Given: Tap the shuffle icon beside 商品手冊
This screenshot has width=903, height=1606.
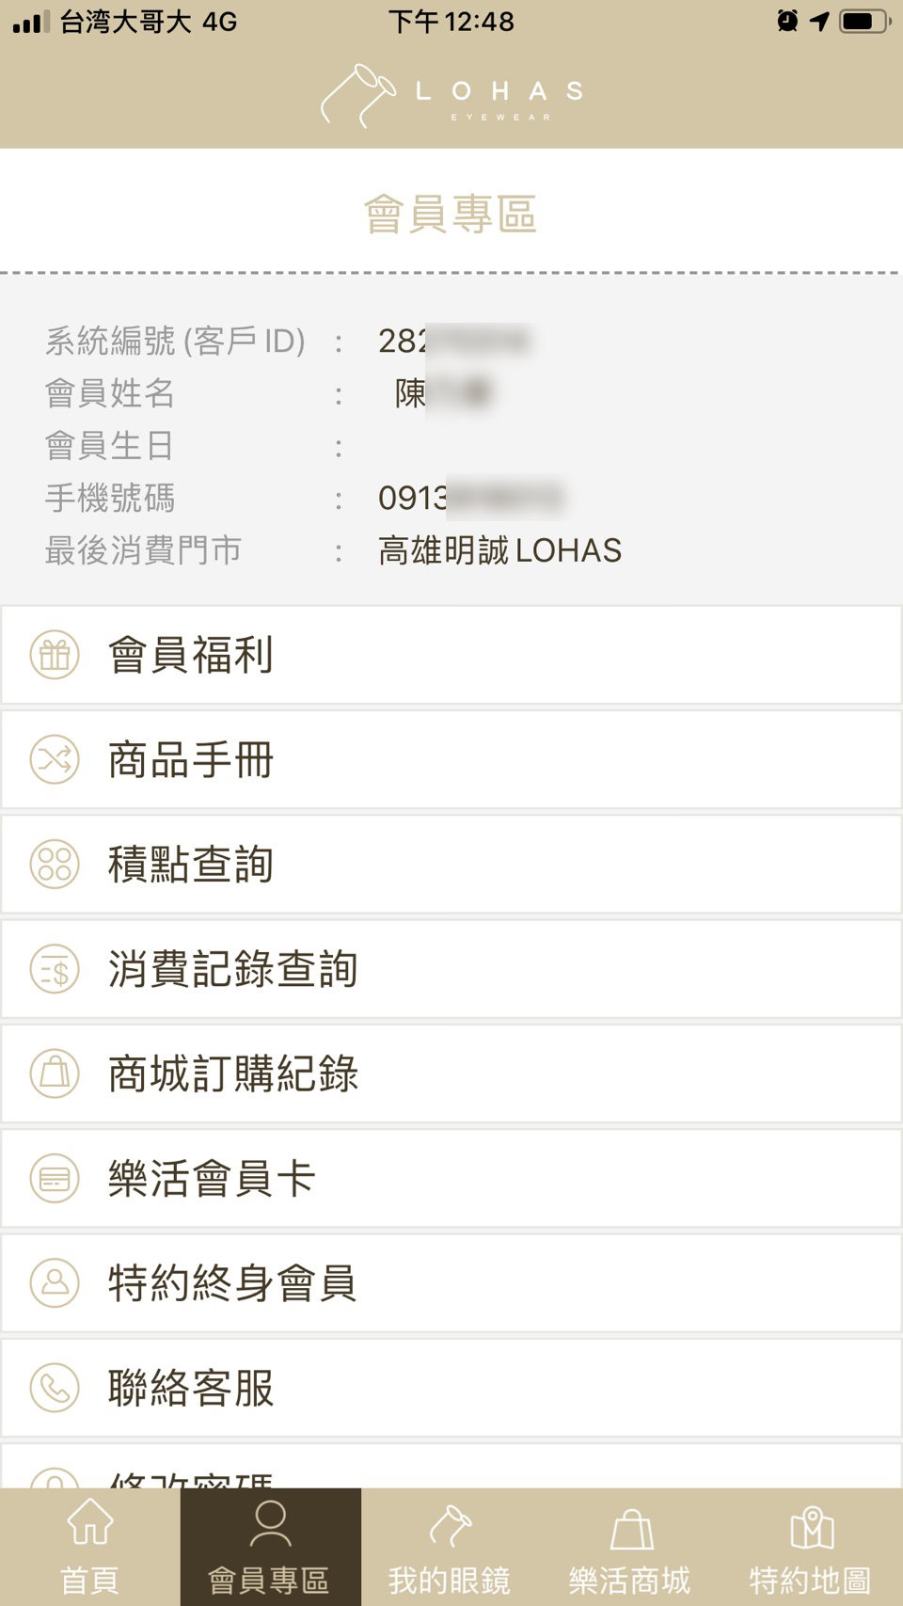Looking at the screenshot, I should coord(55,759).
